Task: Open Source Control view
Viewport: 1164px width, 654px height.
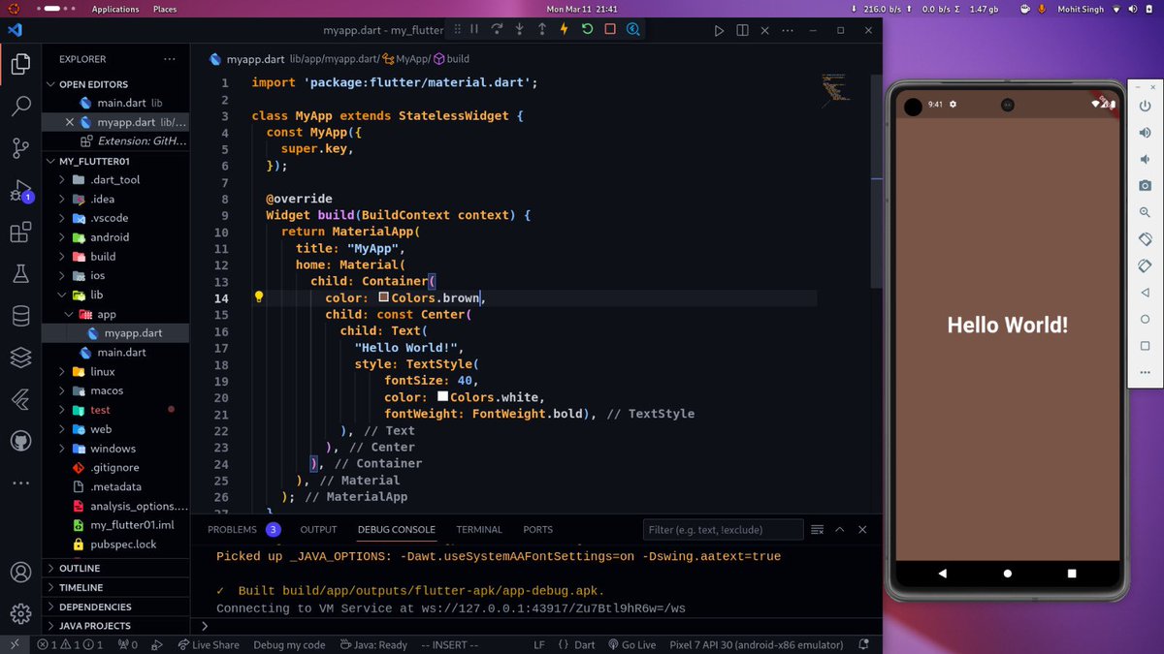Action: pos(20,148)
